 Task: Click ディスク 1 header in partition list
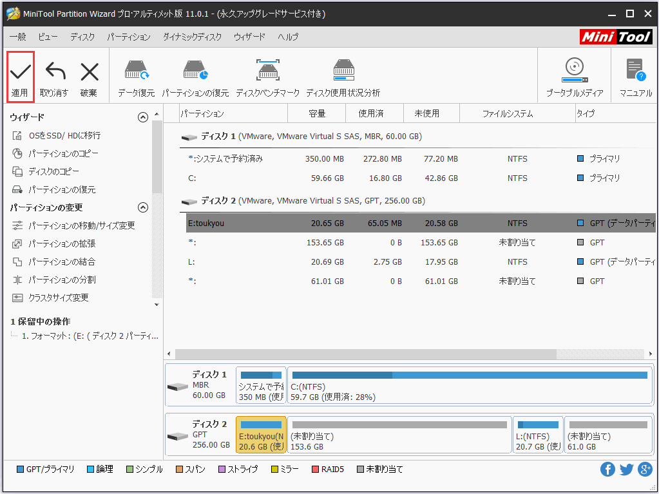(x=301, y=137)
